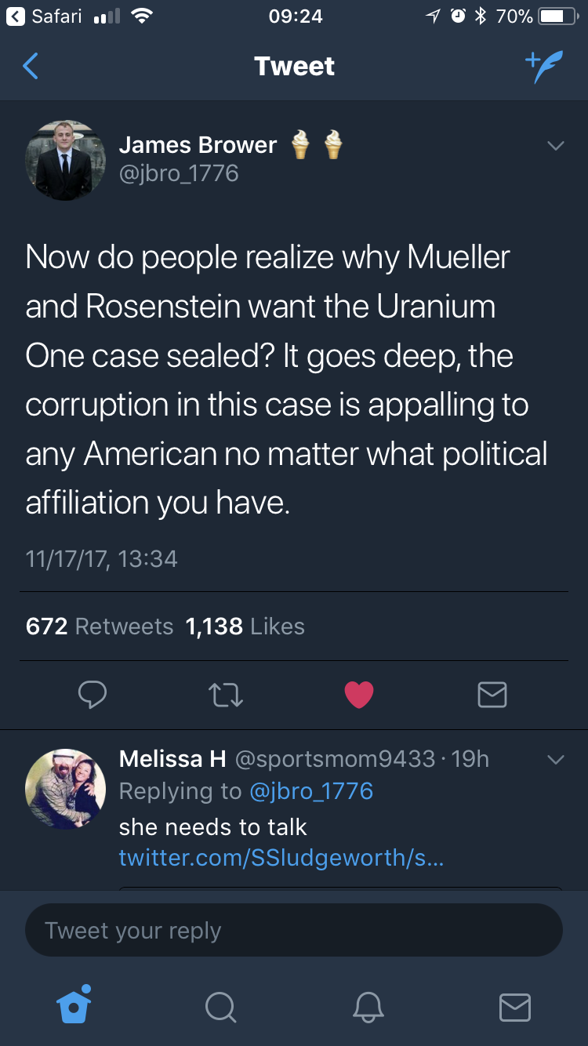Expand options chevron on Melissa H's reply
This screenshot has height=1046, width=588.
(555, 759)
